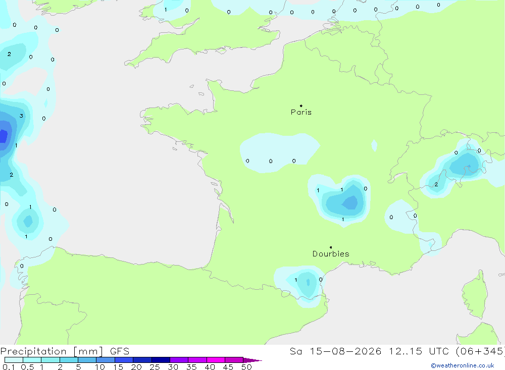Pick the 30–35 mm legend swatch
The height and width of the screenshot is (370, 505).
pyautogui.click(x=179, y=360)
